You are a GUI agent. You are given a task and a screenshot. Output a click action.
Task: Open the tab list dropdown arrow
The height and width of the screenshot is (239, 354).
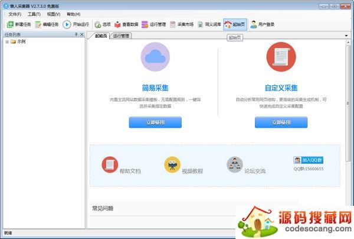pyautogui.click(x=347, y=36)
